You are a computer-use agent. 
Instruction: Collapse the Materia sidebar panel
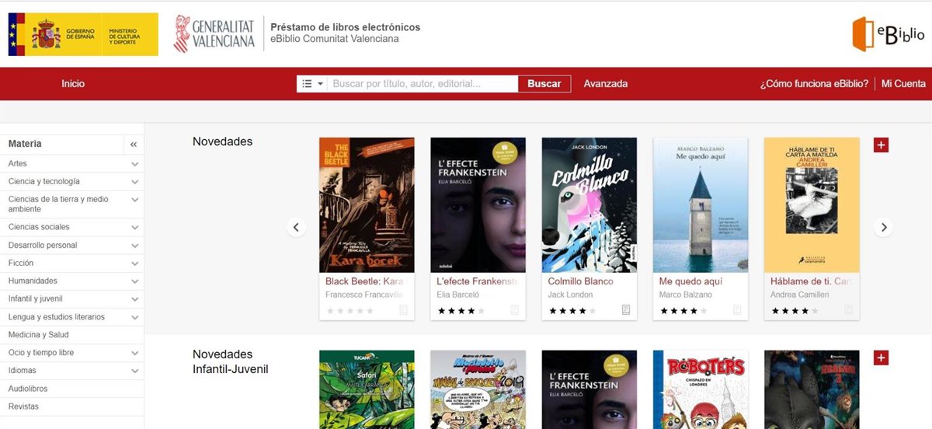click(134, 145)
